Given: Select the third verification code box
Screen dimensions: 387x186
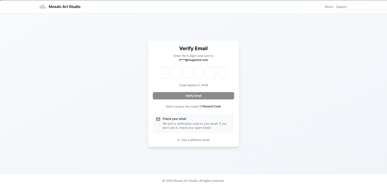Looking at the screenshot, I should pos(188,73).
